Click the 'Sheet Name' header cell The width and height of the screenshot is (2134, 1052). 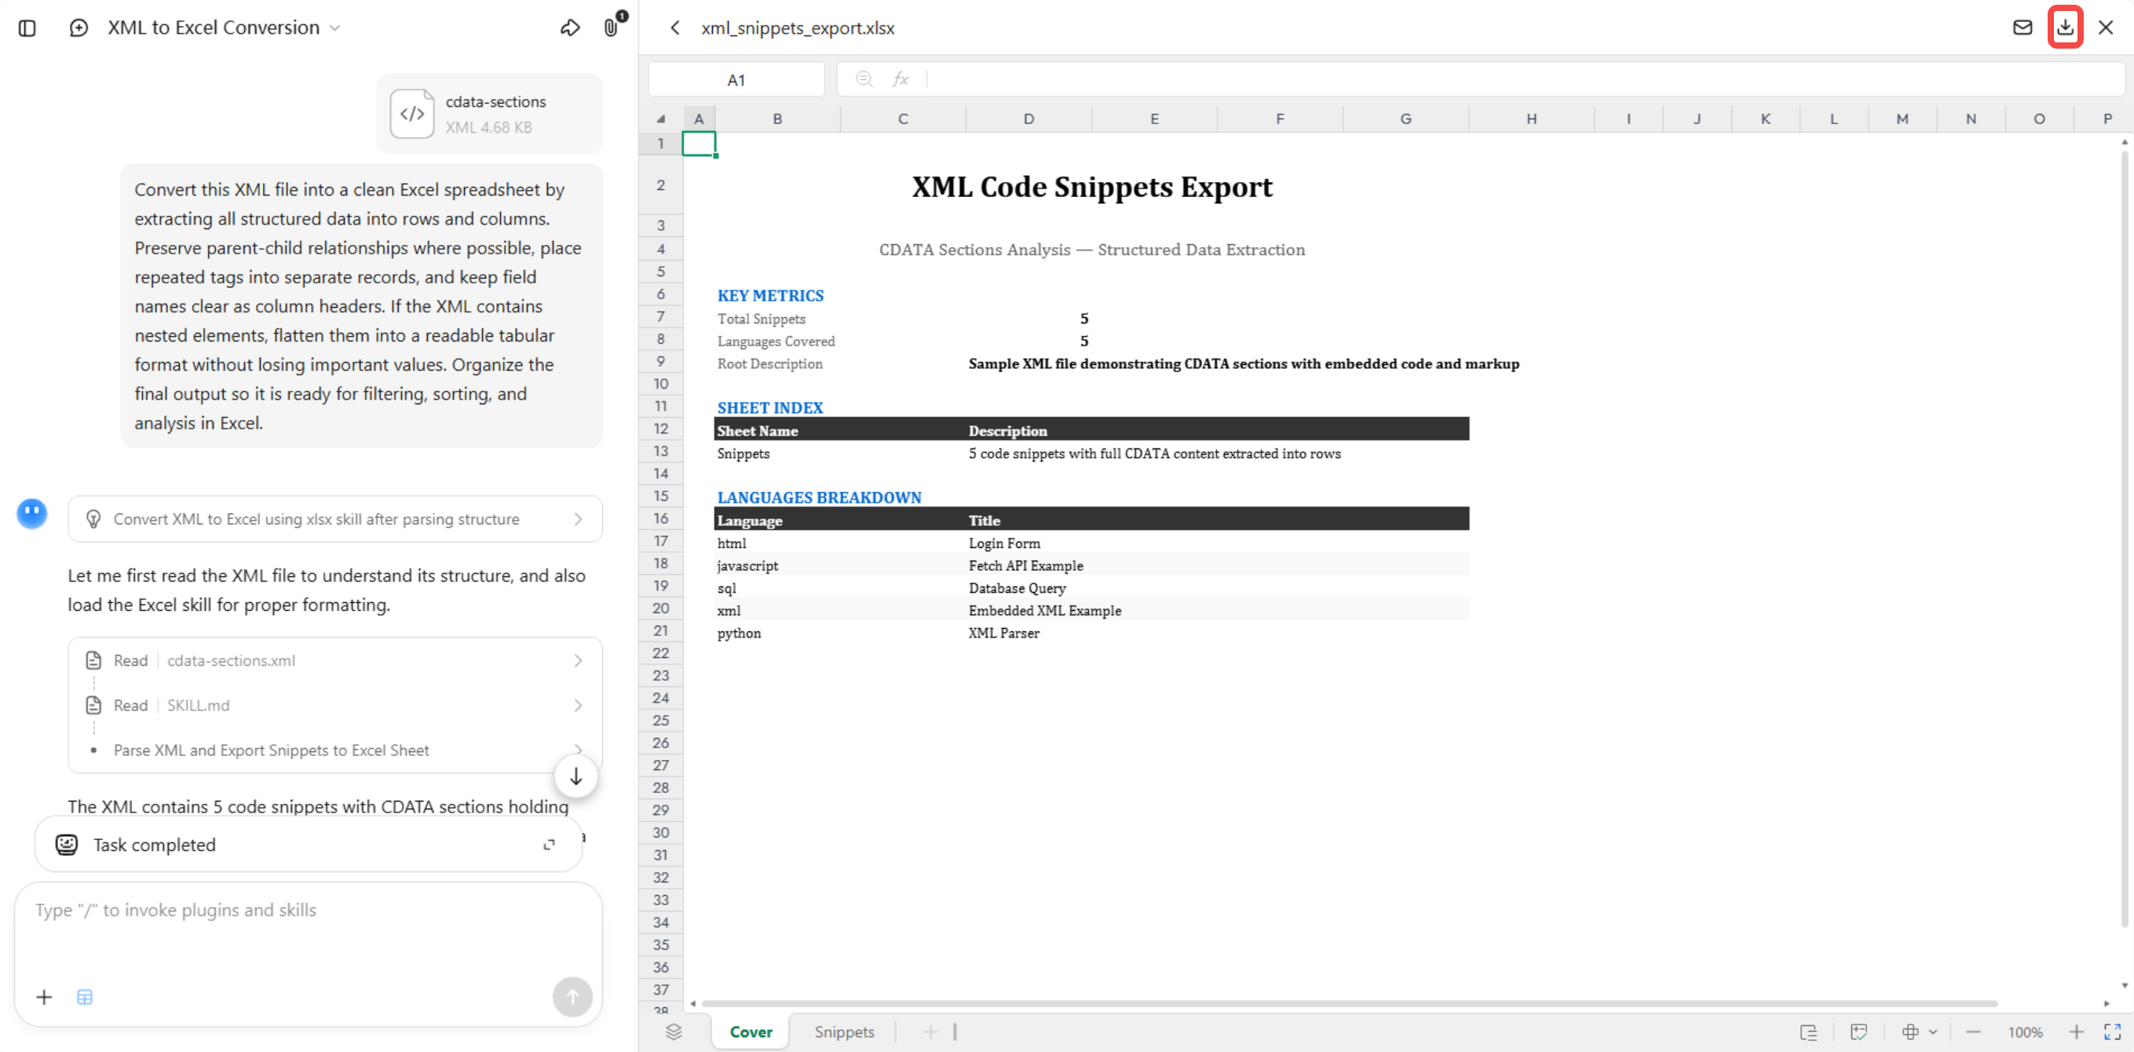[757, 431]
